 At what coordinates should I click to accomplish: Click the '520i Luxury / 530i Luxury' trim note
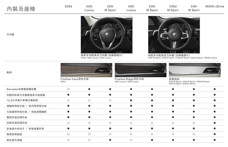[x=127, y=82]
